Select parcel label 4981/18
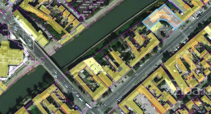 (87, 12)
